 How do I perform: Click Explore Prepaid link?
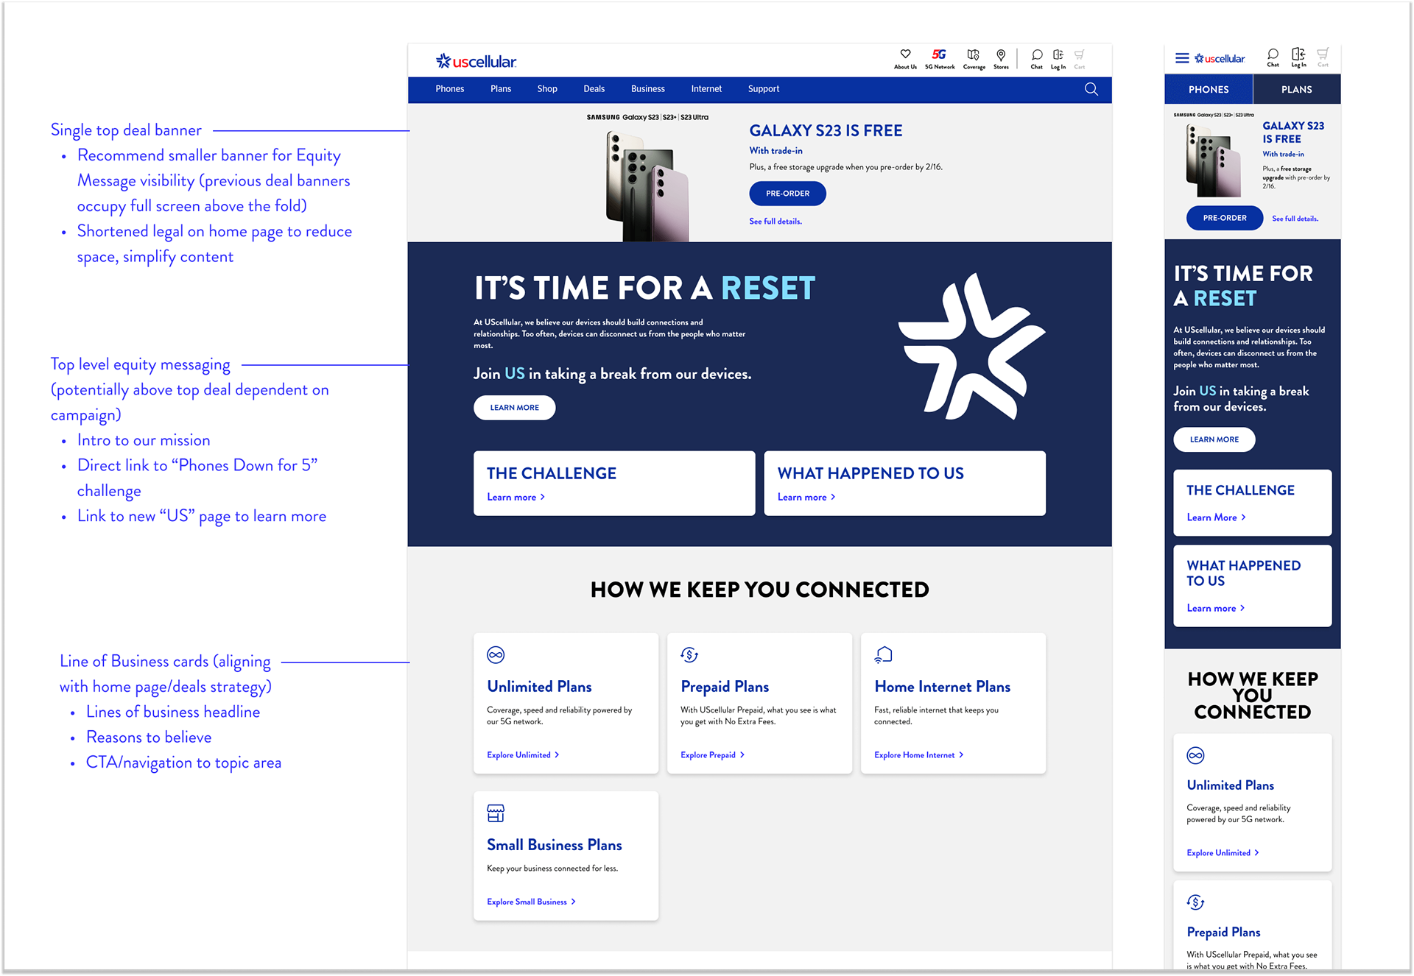coord(712,755)
